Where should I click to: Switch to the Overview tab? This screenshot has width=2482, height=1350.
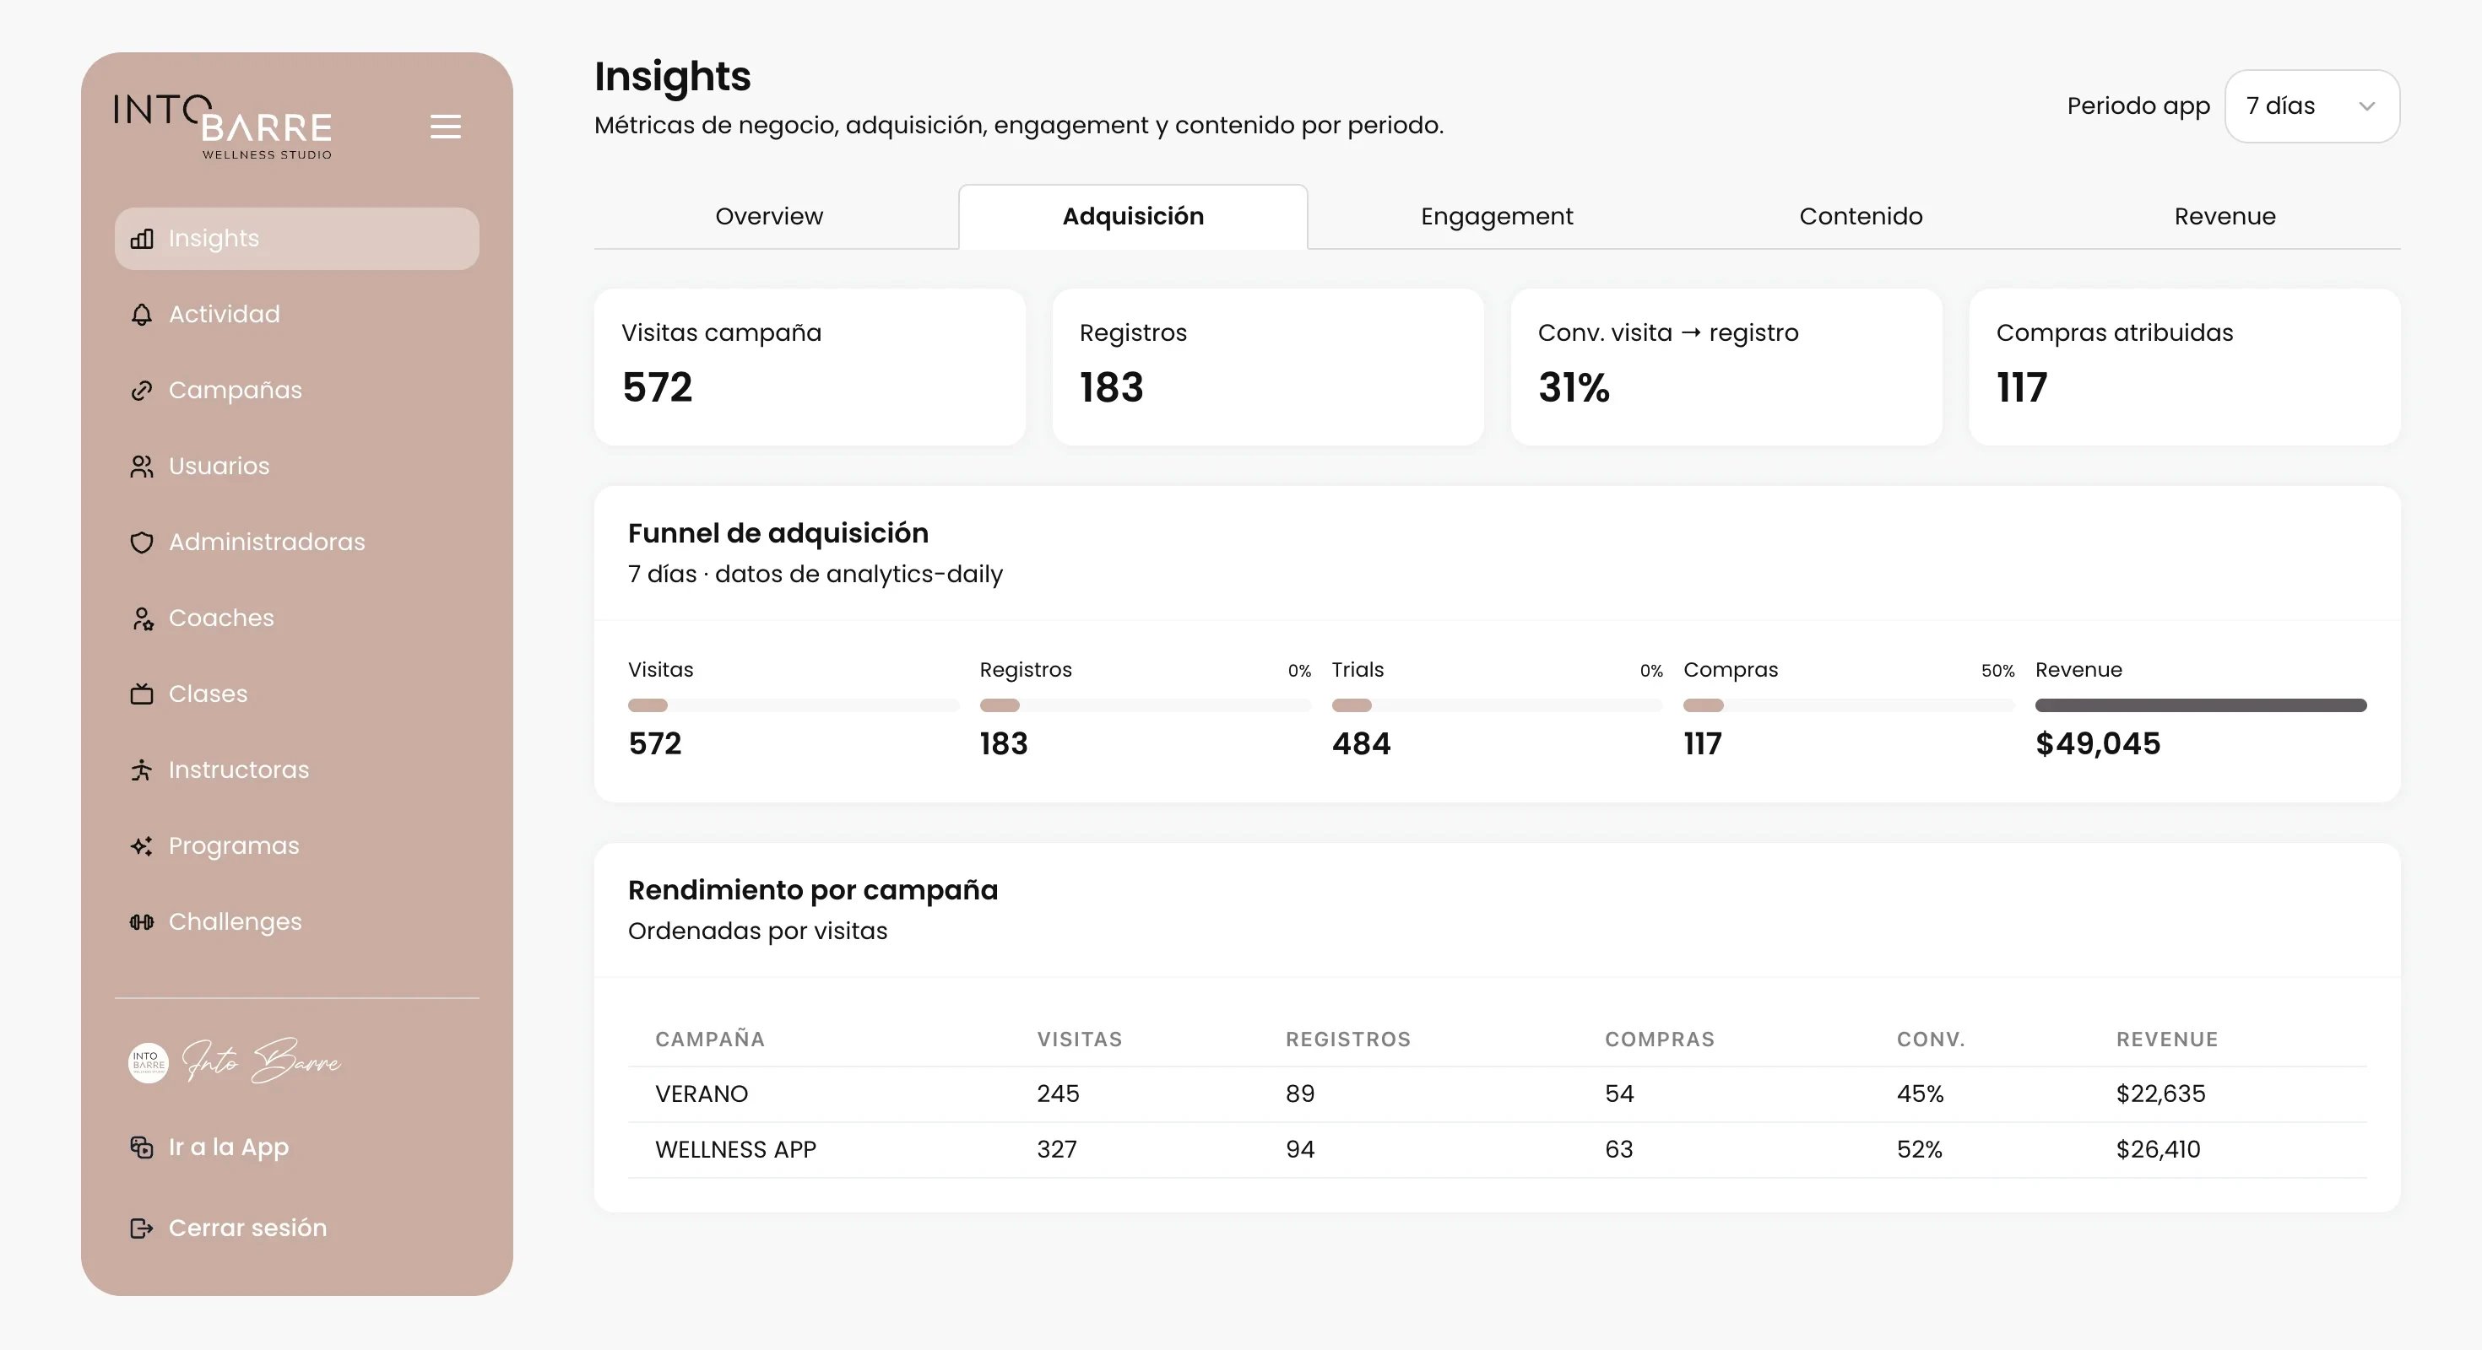click(x=769, y=217)
